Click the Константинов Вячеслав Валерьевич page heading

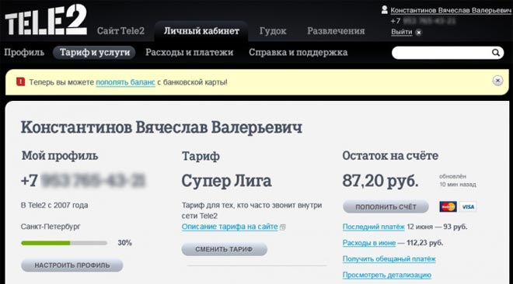click(x=162, y=127)
